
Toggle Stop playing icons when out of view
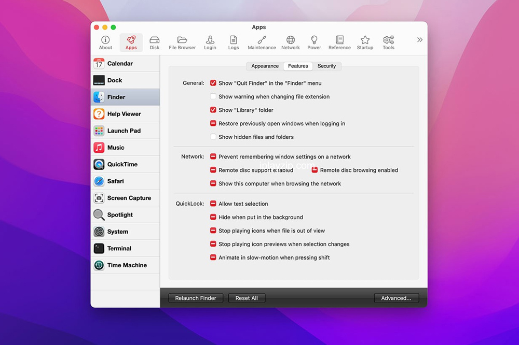coord(213,231)
